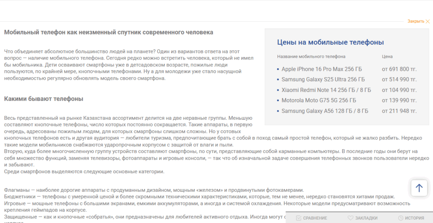Screen dimensions: 433x223
Task: Open Samsung Galaxy S25 Ultra 256 ГБ
Action: pos(323,79)
